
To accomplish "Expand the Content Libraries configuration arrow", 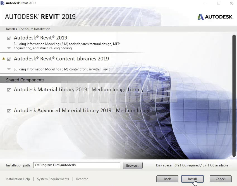I will pyautogui.click(x=9, y=69).
